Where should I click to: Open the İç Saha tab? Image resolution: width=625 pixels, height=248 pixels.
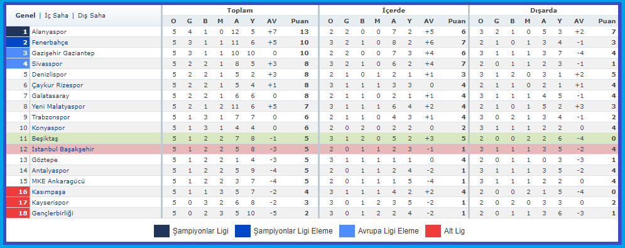point(56,16)
